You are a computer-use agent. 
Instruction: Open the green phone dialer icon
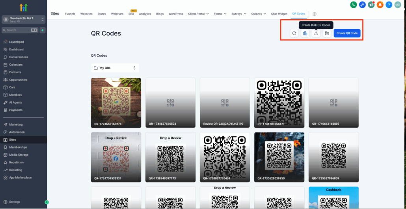[x=354, y=5]
